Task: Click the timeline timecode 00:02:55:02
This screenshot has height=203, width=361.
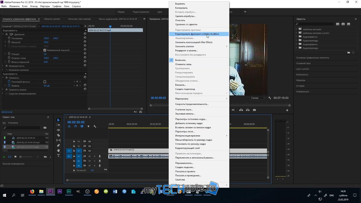Action: coord(76,122)
